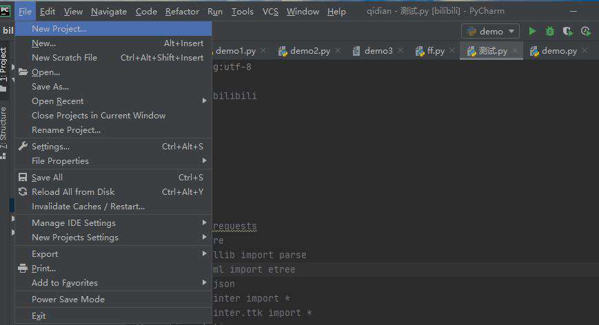The height and width of the screenshot is (325, 599).
Task: Expand Manage IDE Settings submenu
Action: (x=114, y=223)
